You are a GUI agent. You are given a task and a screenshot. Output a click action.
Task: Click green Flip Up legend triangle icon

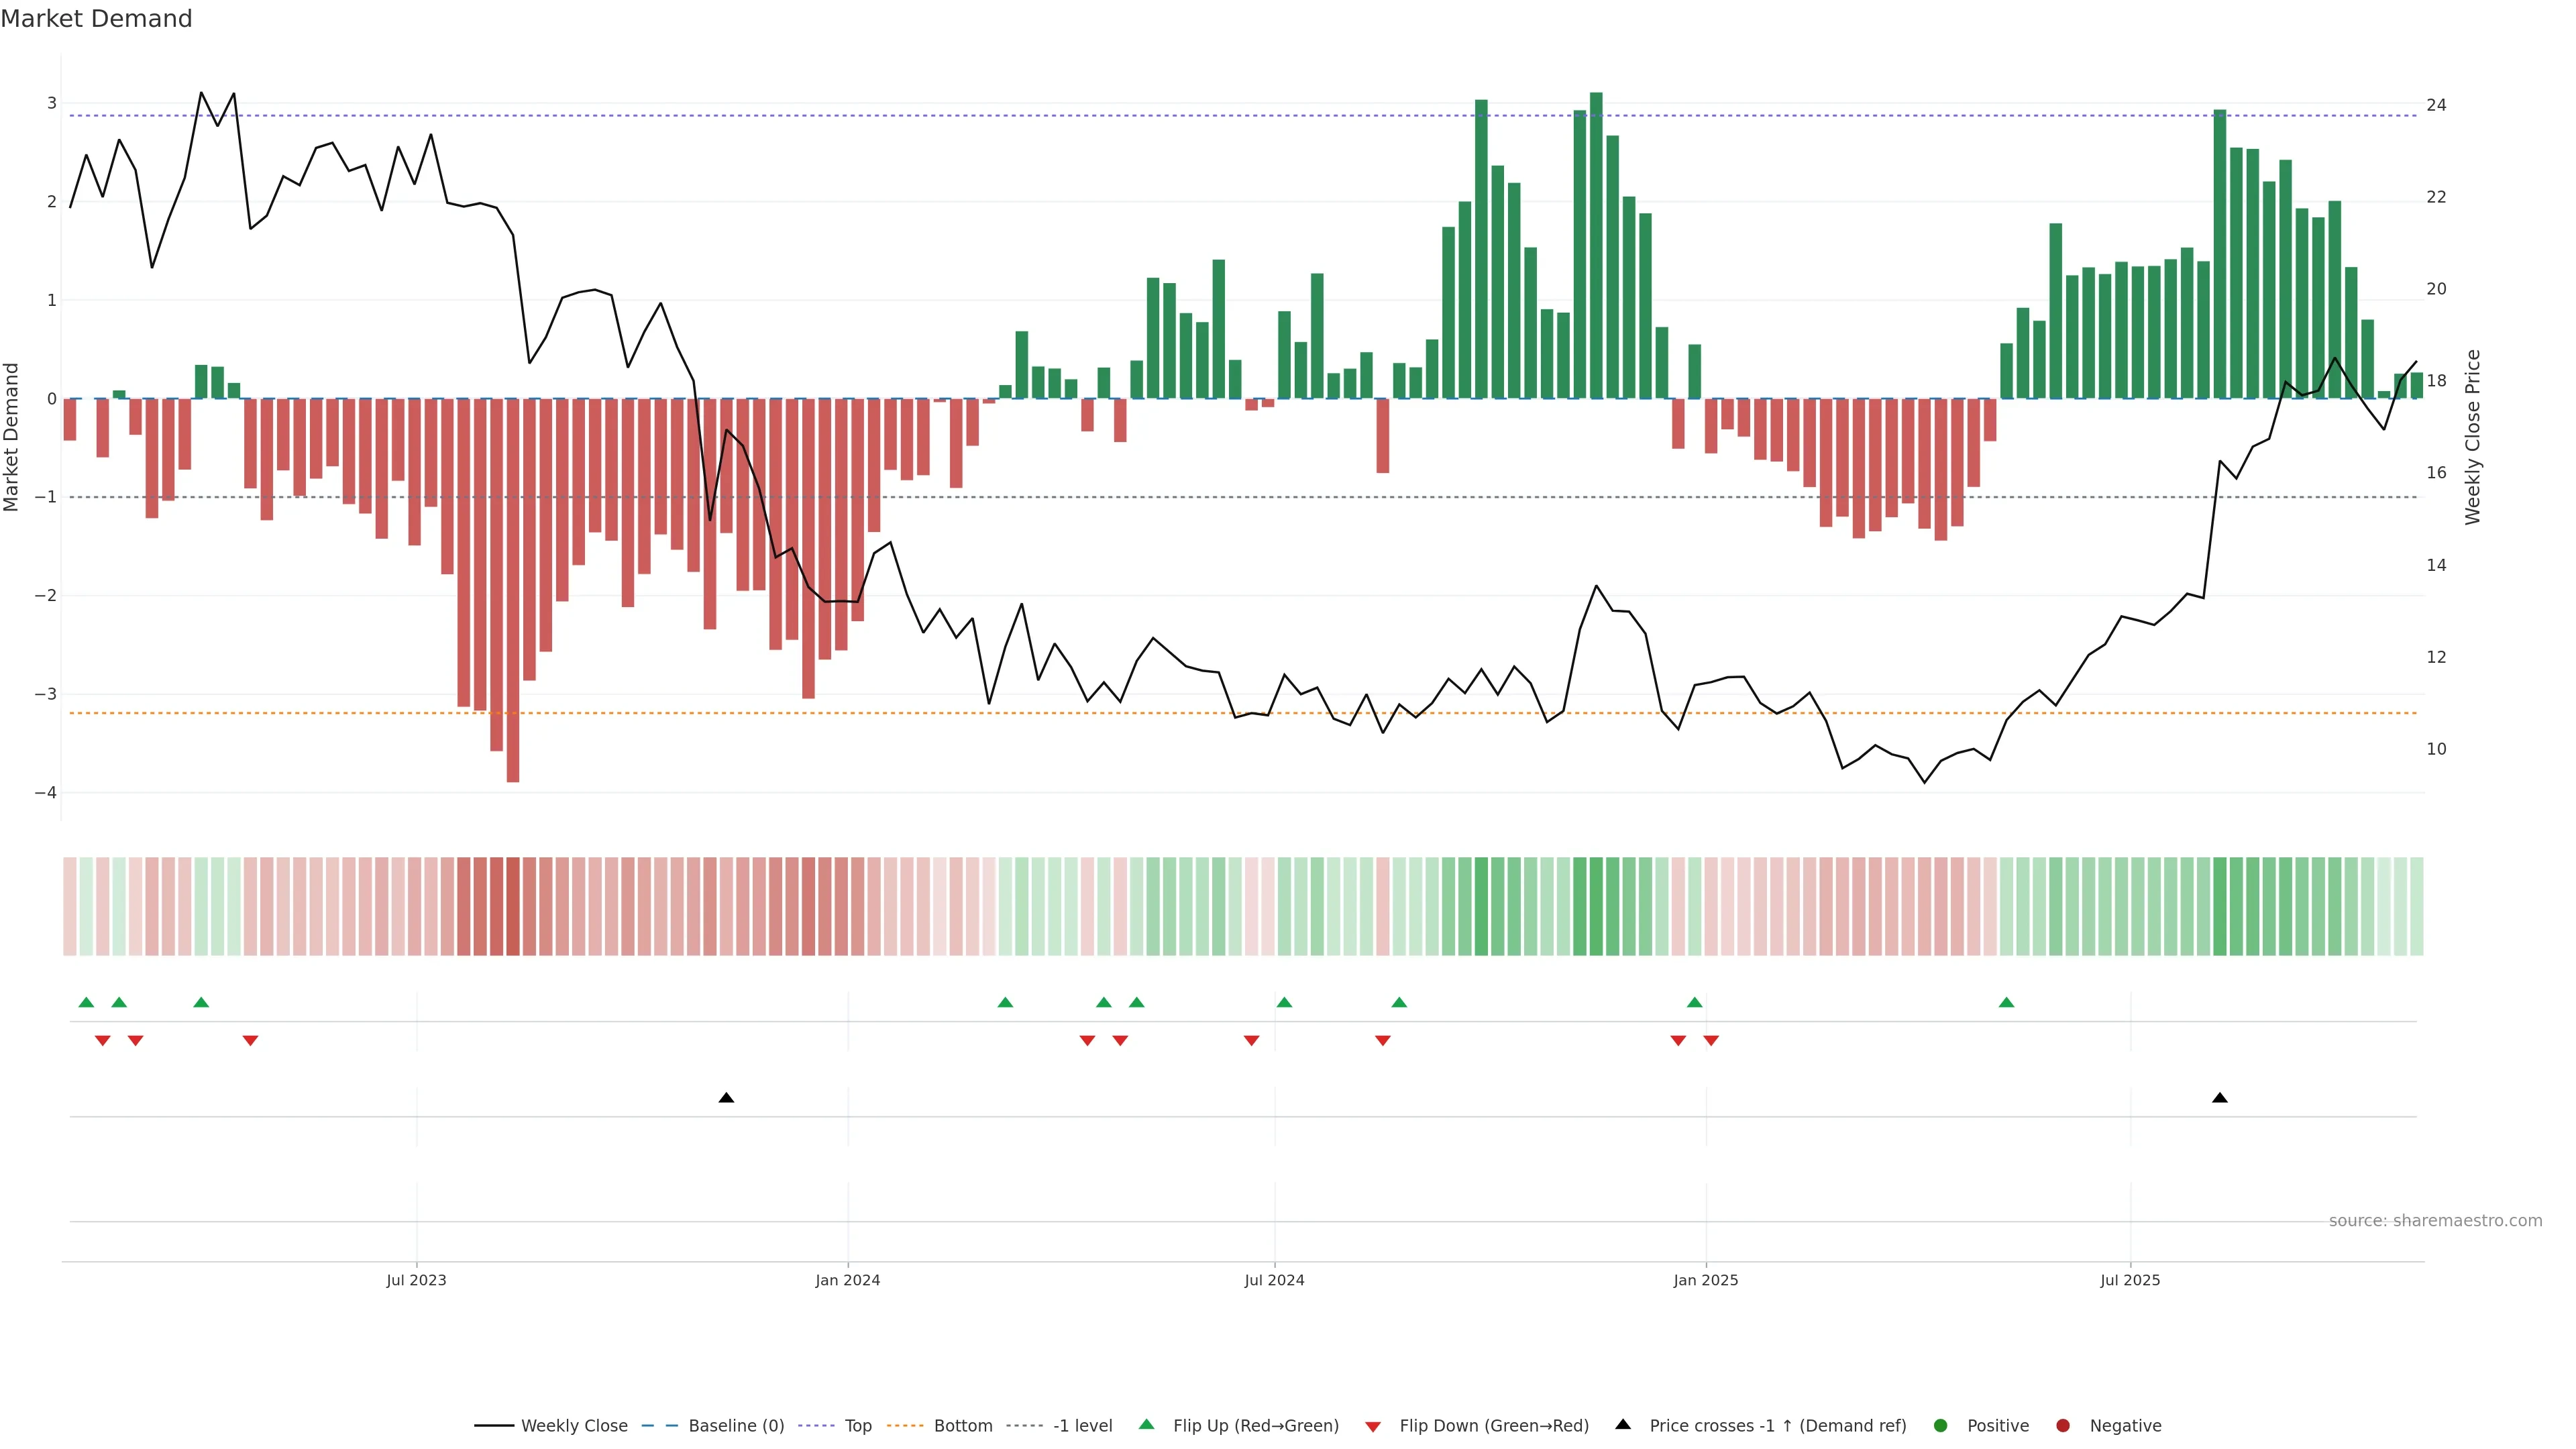[1147, 1424]
